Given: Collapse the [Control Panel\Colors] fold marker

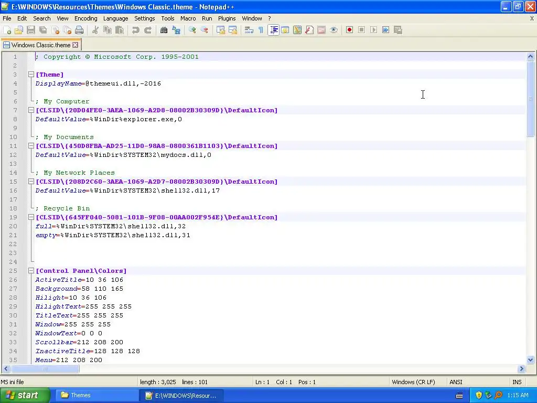Looking at the screenshot, I should (x=31, y=270).
